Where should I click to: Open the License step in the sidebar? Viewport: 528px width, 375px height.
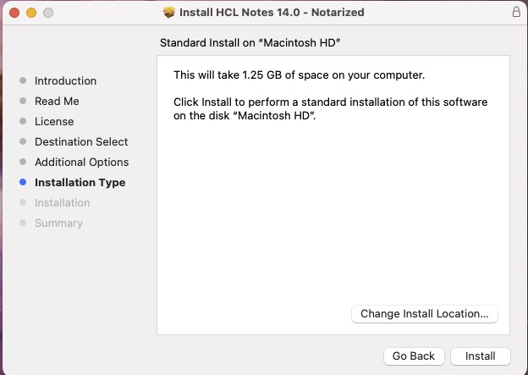[x=54, y=122]
